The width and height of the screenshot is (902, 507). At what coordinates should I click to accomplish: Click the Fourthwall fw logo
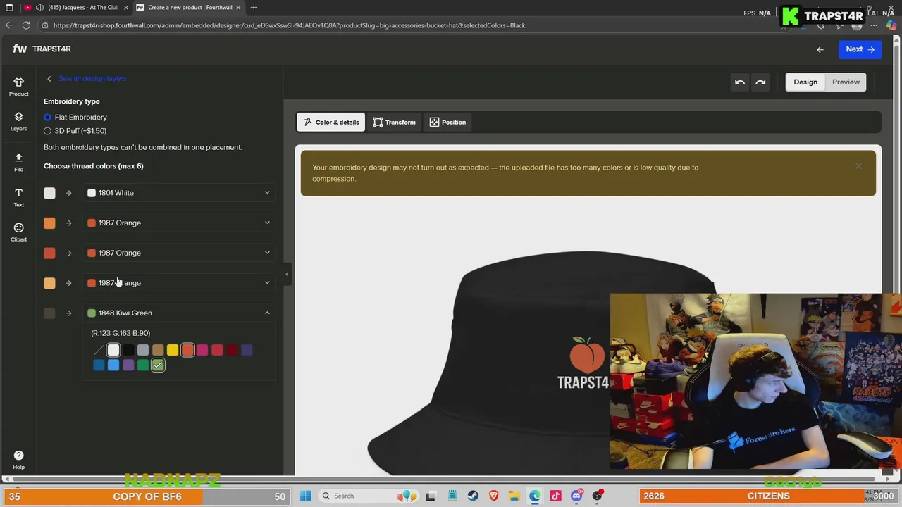(x=20, y=49)
